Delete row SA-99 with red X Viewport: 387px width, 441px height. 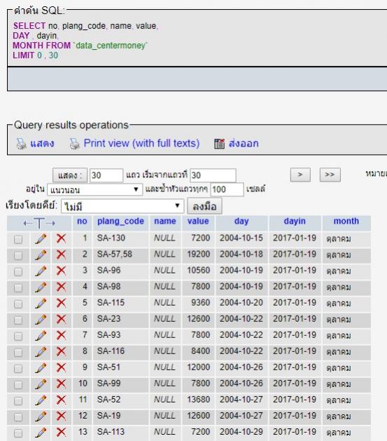[x=61, y=384]
